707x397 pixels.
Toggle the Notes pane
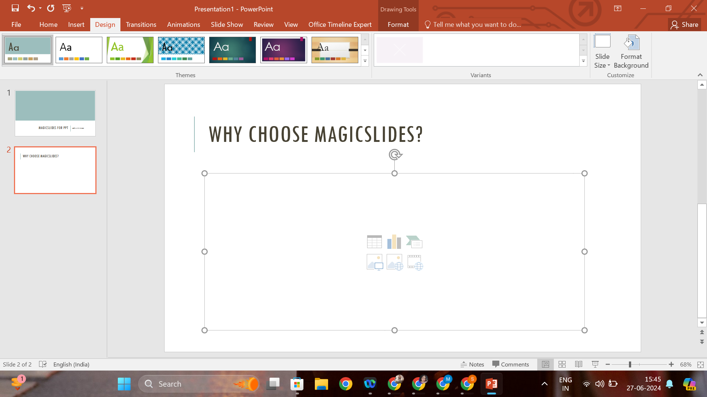472,364
